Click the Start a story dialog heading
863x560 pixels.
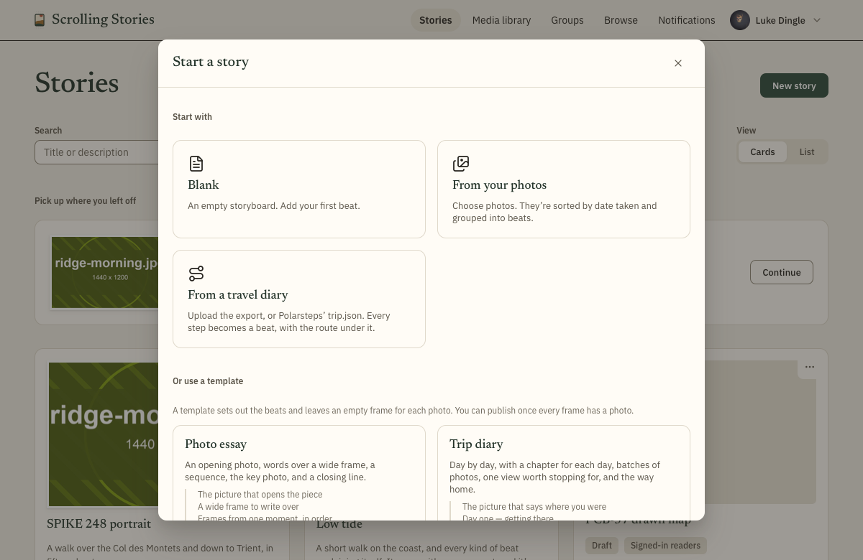(x=211, y=62)
